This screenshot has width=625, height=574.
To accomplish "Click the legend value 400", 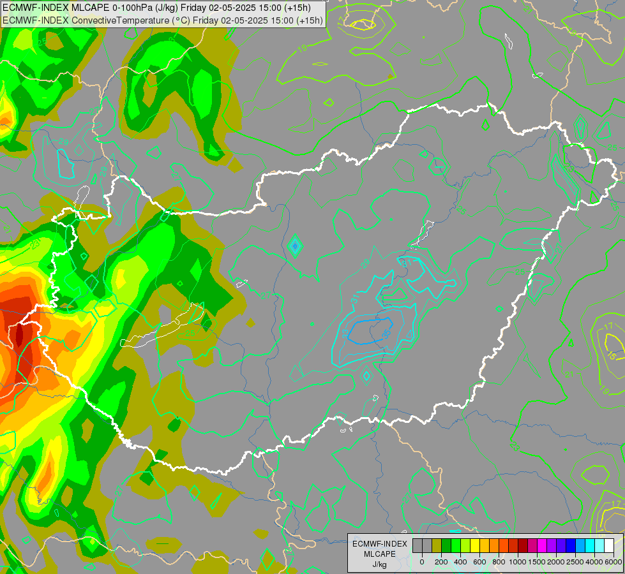I will click(x=460, y=562).
